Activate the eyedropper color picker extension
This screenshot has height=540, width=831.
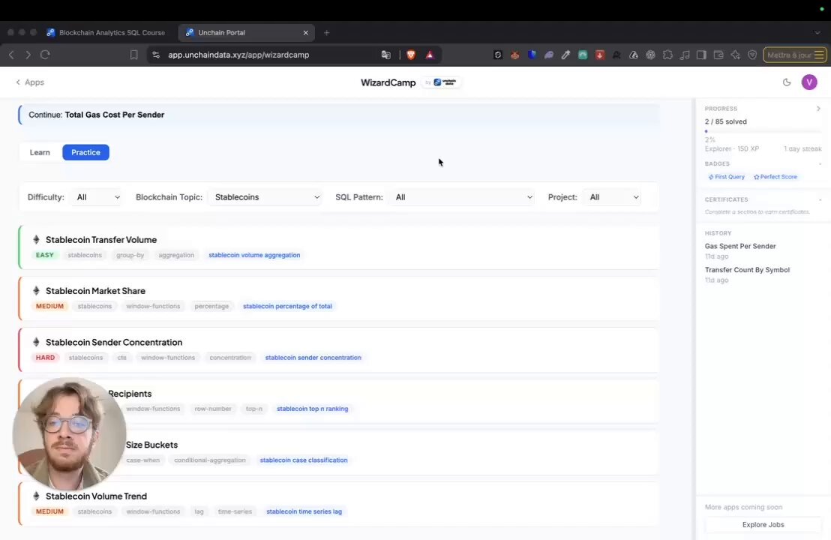tap(566, 55)
